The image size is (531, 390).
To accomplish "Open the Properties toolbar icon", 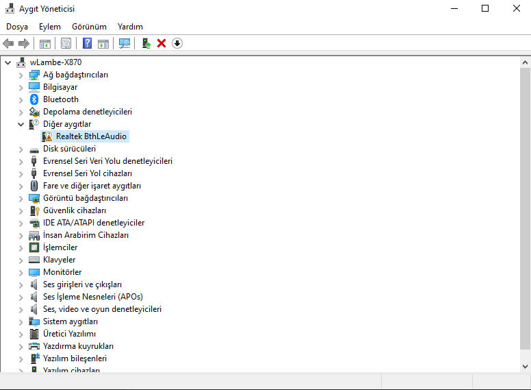I will [66, 43].
